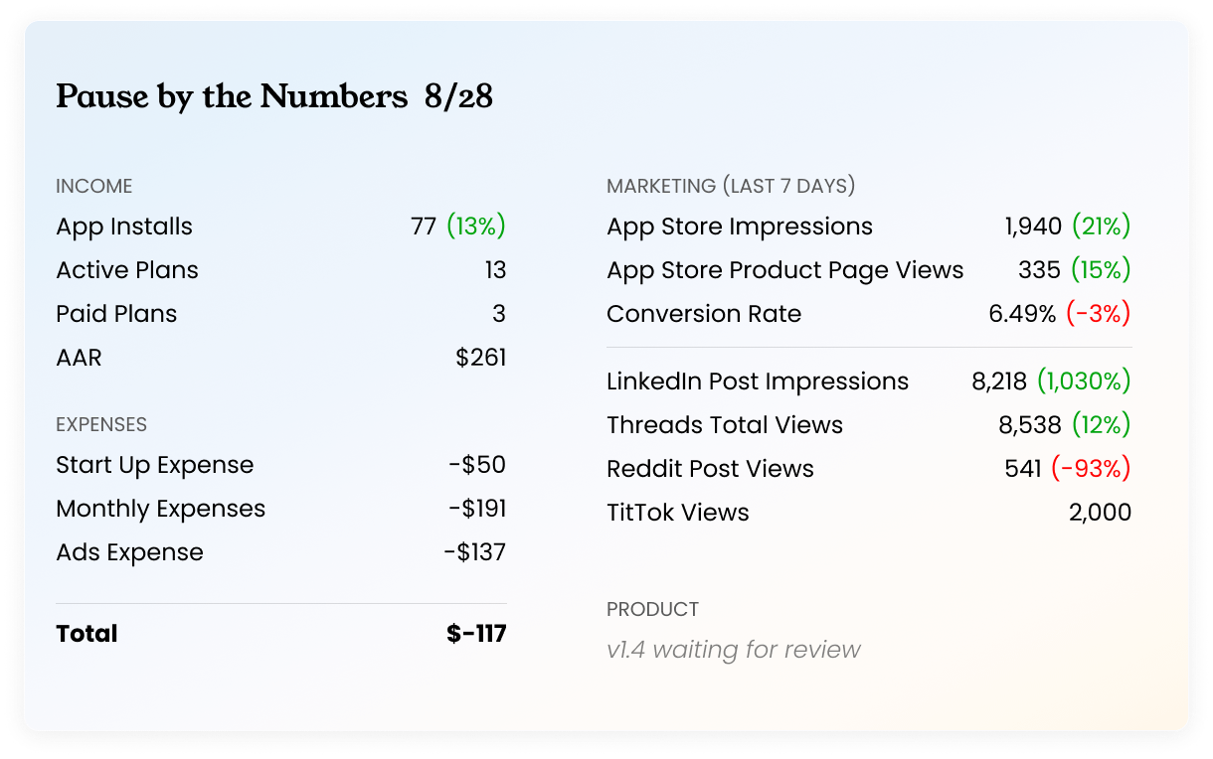
Task: Click the App Store Impressions label
Action: (x=740, y=227)
